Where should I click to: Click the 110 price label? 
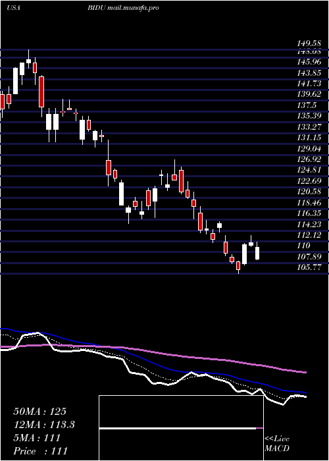[x=303, y=246]
